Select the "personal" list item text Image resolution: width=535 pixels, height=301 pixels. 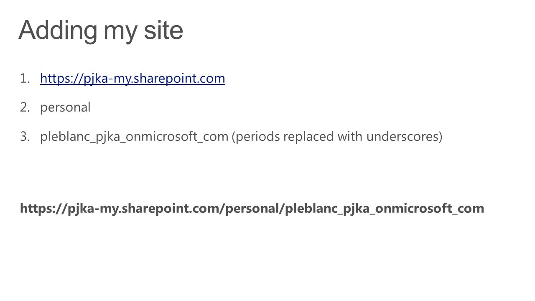pyautogui.click(x=65, y=108)
